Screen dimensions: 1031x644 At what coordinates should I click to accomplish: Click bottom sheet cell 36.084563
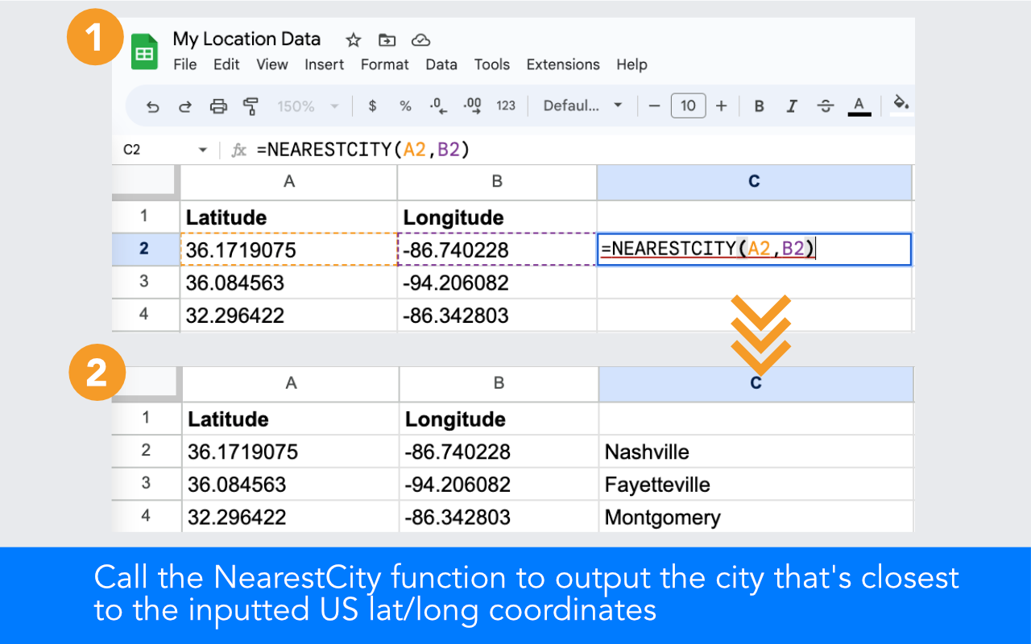click(x=291, y=485)
